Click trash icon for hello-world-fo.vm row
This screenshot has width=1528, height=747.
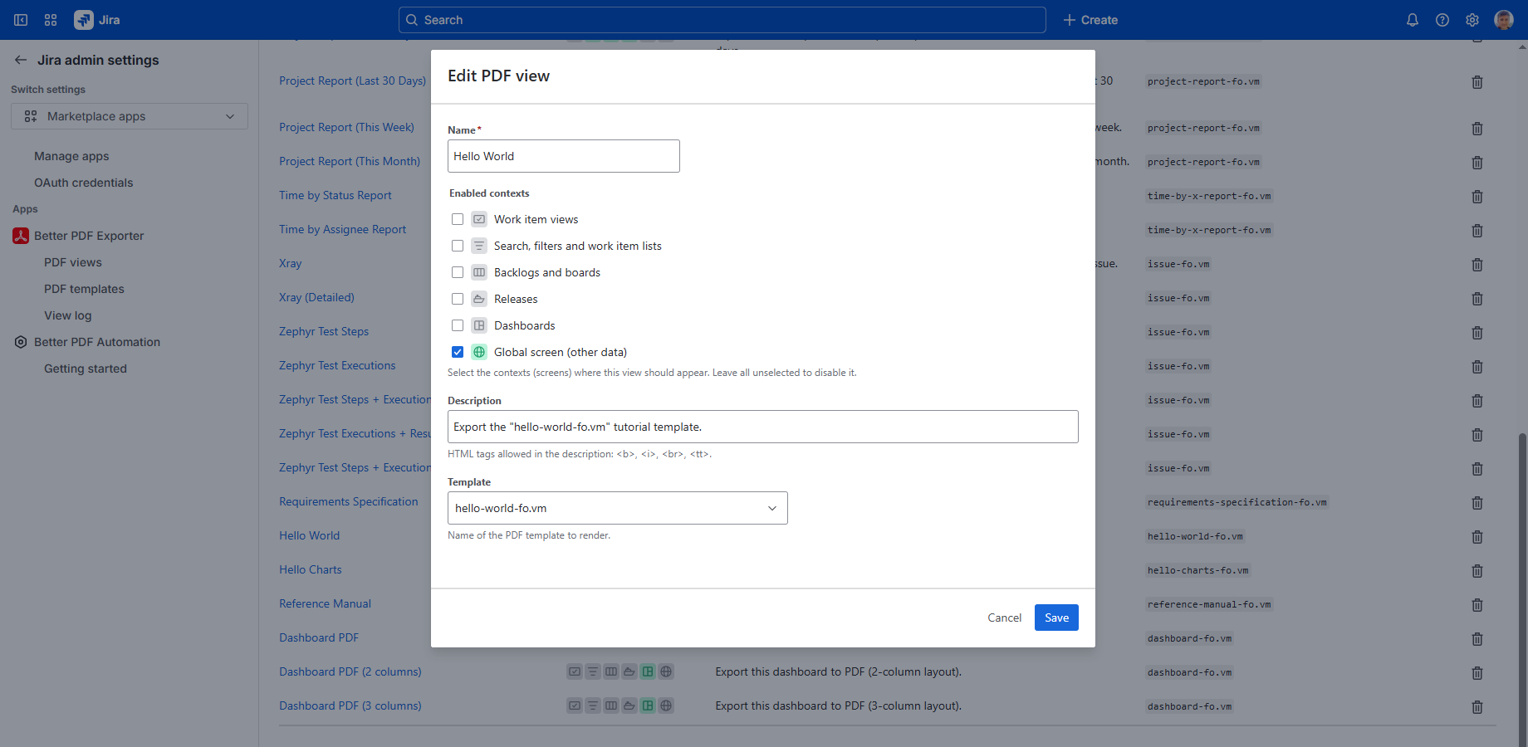(1477, 537)
